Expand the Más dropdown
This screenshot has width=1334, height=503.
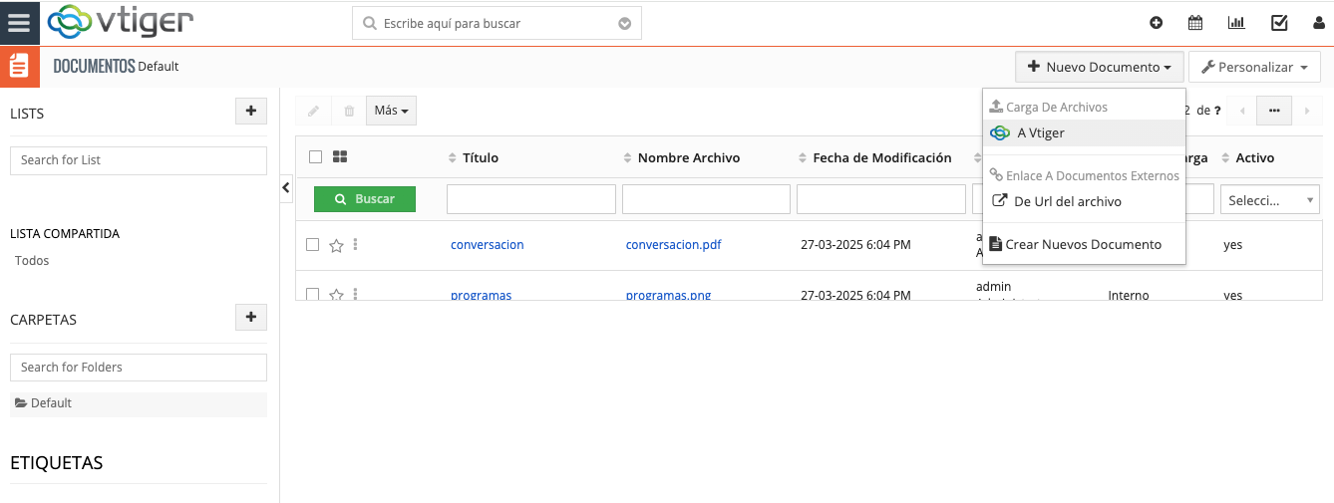click(x=391, y=111)
